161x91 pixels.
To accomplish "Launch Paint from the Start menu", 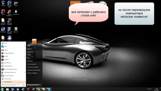I will [13, 43].
